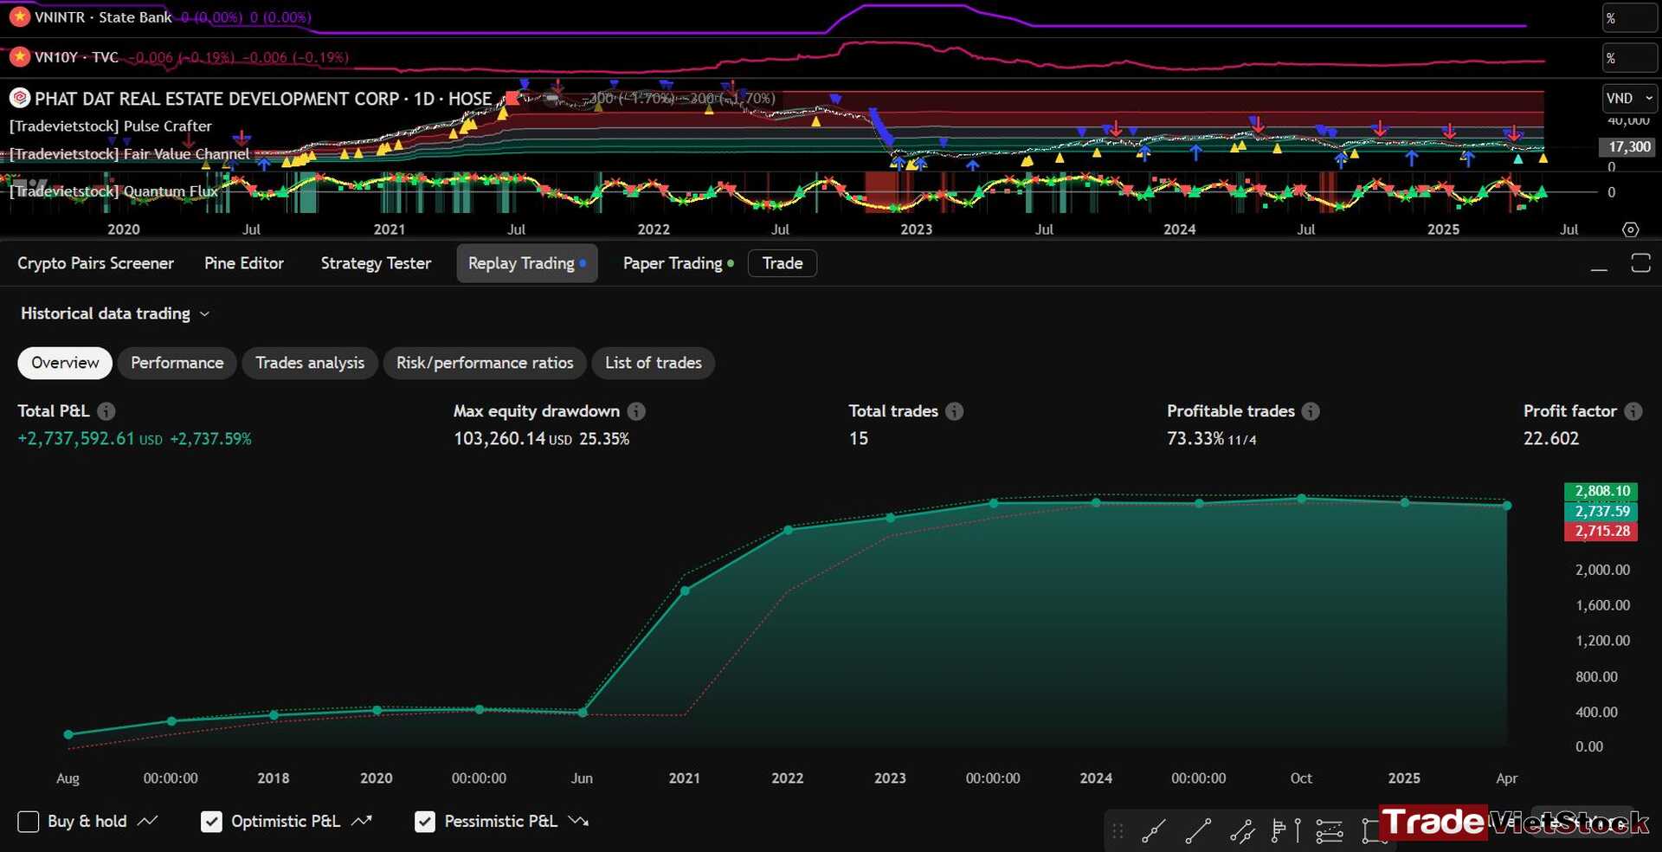This screenshot has height=852, width=1662.
Task: Maximize the bottom panel
Action: [x=1640, y=263]
